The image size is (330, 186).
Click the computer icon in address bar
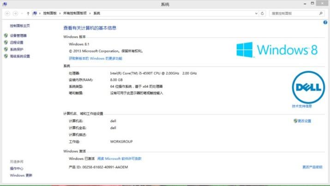tap(35, 13)
